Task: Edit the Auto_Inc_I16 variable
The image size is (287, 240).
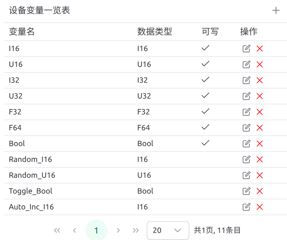Action: coord(246,207)
